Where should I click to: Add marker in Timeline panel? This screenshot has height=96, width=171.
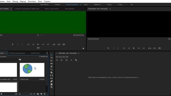coord(71,60)
